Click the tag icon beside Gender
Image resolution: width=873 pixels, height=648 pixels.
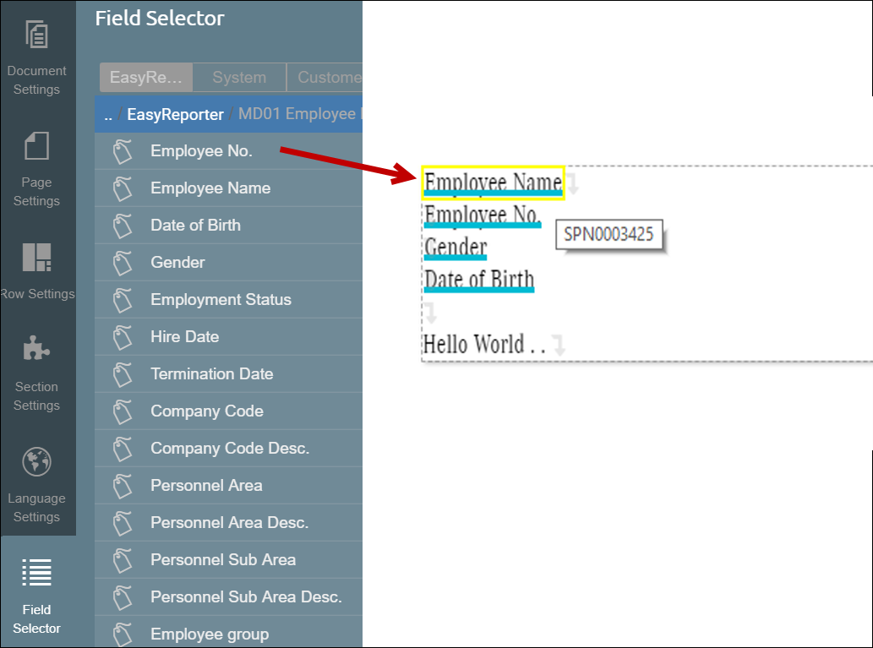coord(123,263)
